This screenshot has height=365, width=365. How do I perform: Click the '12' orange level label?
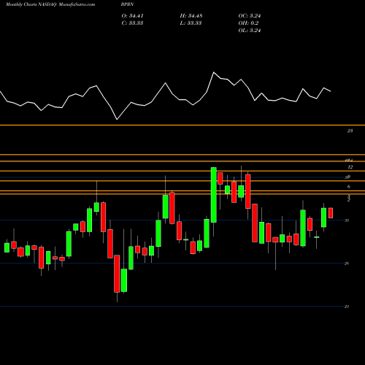(x=350, y=167)
